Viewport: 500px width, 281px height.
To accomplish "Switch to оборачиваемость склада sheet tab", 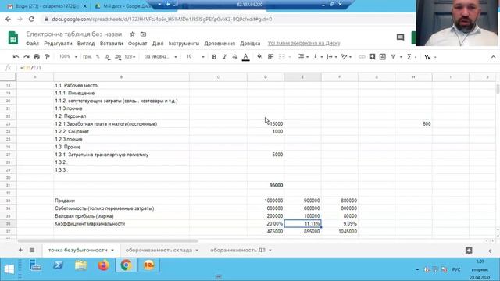I will 159,250.
